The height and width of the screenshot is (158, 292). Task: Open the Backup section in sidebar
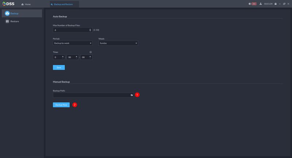click(22, 14)
